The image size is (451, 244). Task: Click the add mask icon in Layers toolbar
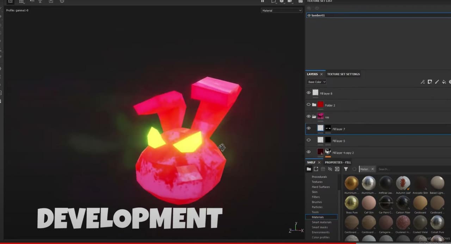coord(430,82)
